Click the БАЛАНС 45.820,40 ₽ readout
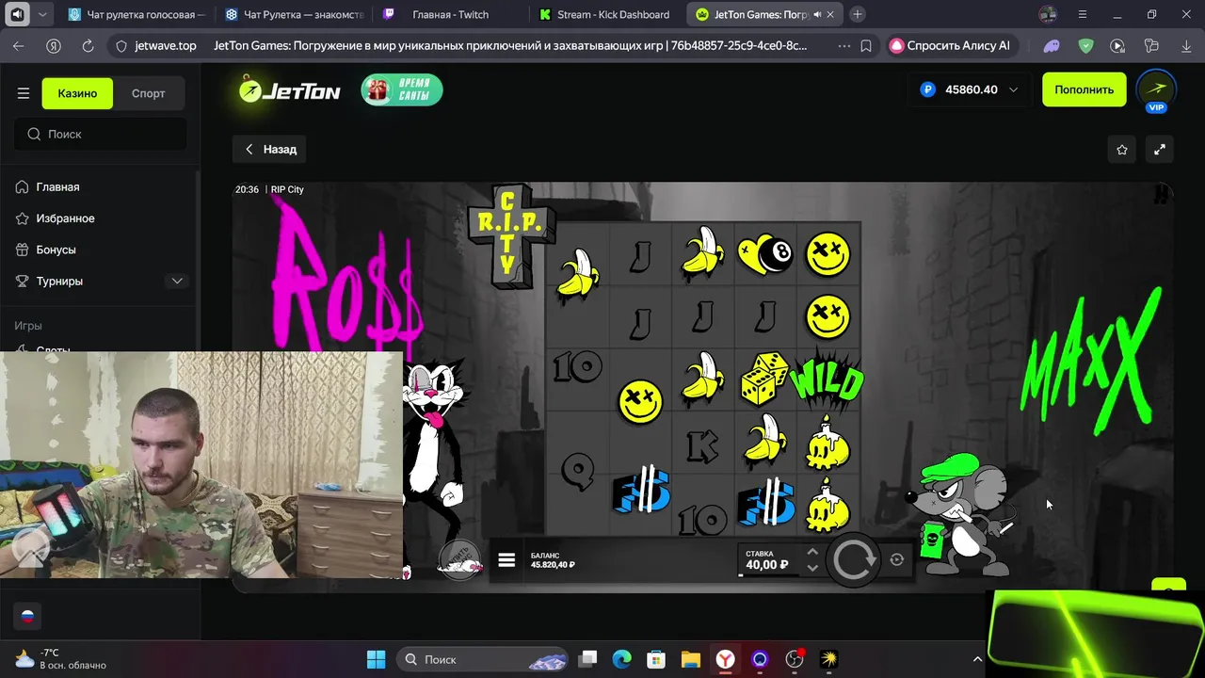1205x678 pixels. coord(553,560)
